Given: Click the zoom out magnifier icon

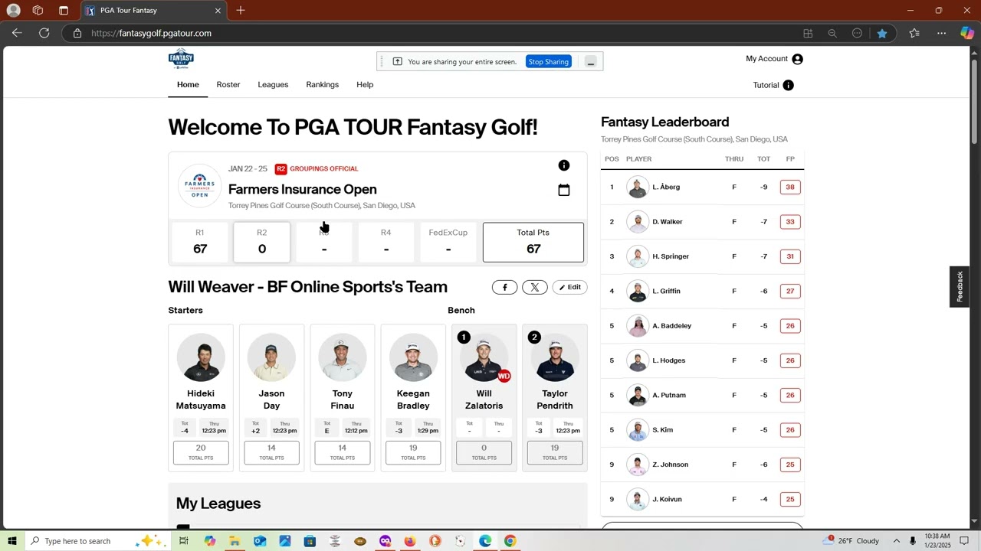Looking at the screenshot, I should point(832,33).
